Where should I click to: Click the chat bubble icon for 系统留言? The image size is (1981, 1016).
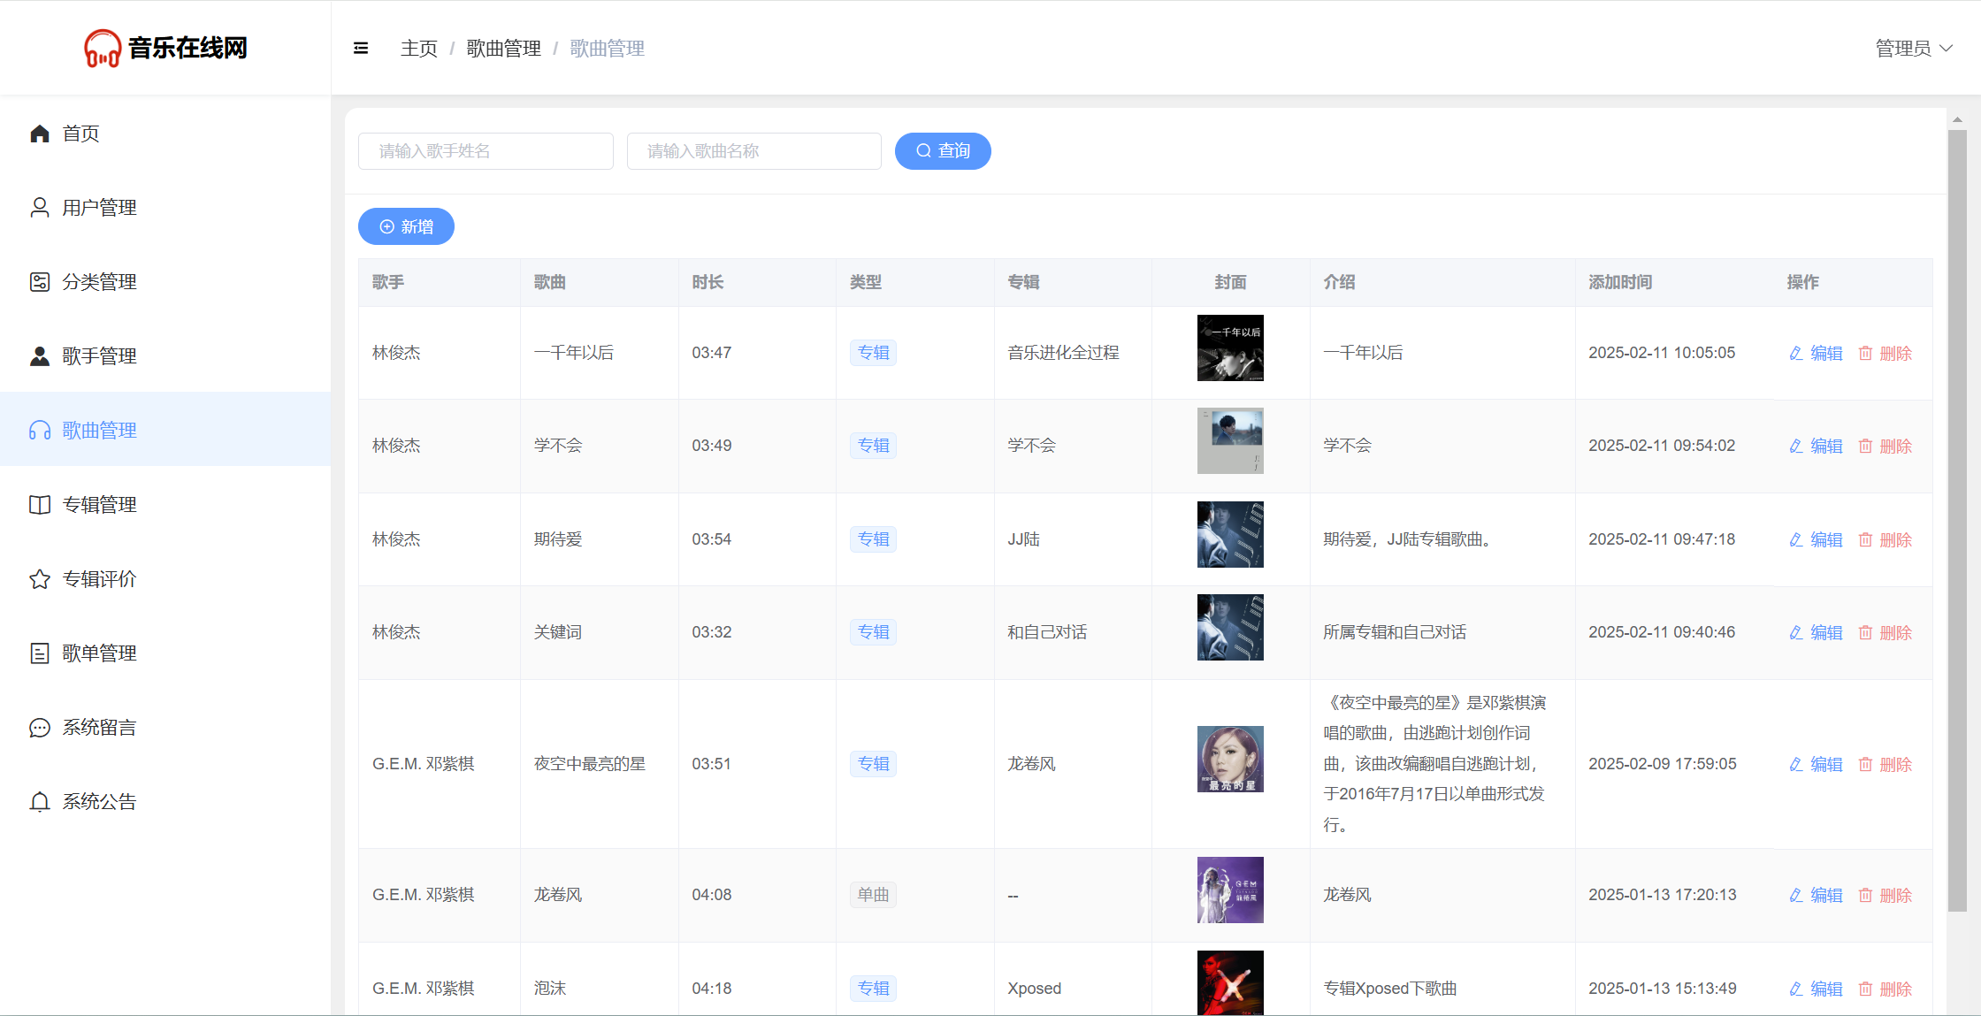pos(40,728)
